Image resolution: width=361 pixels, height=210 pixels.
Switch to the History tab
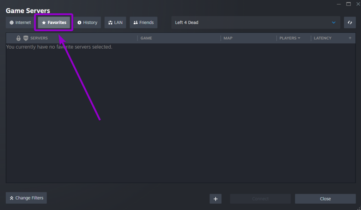87,22
